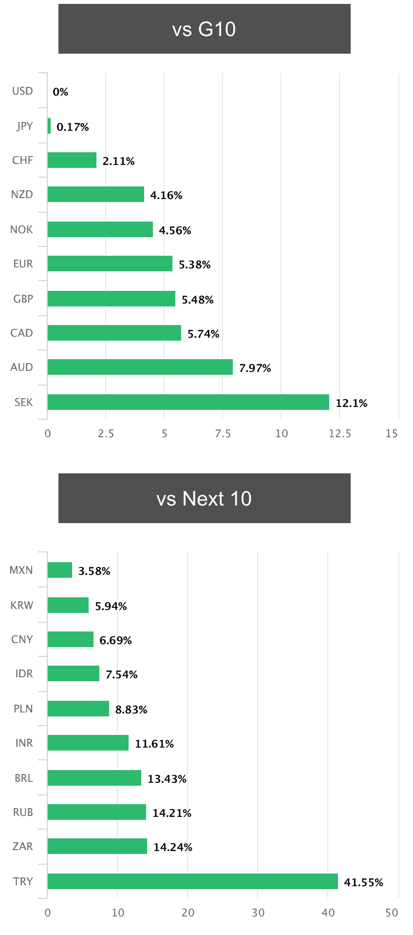Select the MXN bar at 3.58%

click(60, 570)
